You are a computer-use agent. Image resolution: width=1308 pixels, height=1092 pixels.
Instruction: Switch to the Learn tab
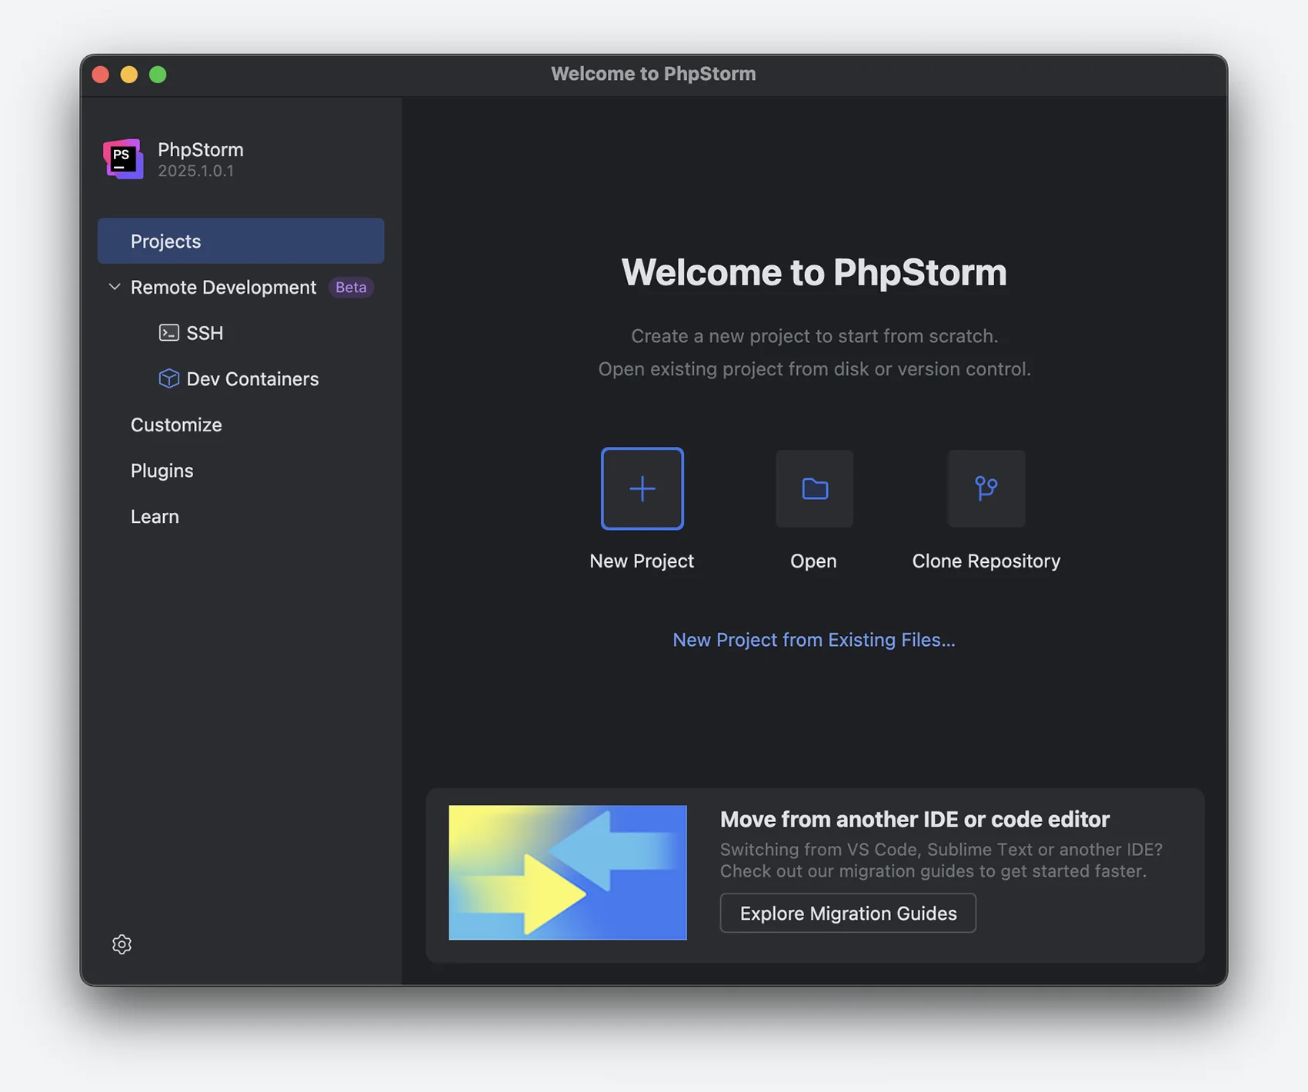155,516
